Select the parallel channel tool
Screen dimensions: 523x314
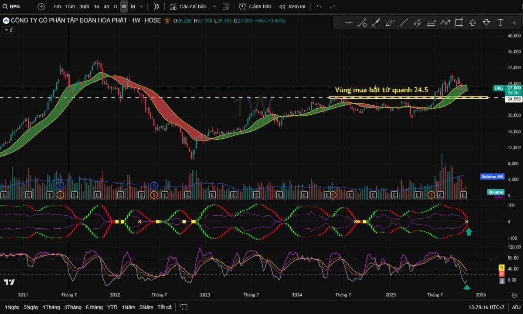(418, 23)
